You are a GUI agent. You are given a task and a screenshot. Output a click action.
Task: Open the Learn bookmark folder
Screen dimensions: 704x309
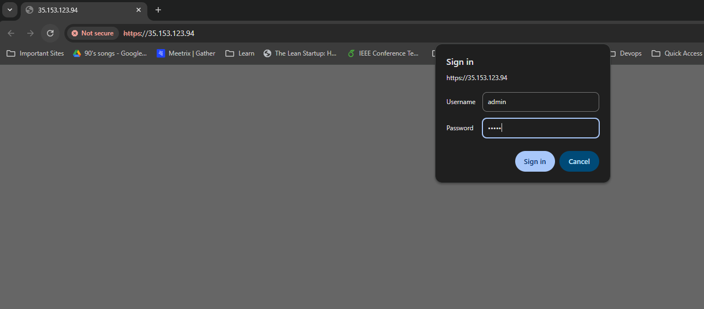click(240, 53)
